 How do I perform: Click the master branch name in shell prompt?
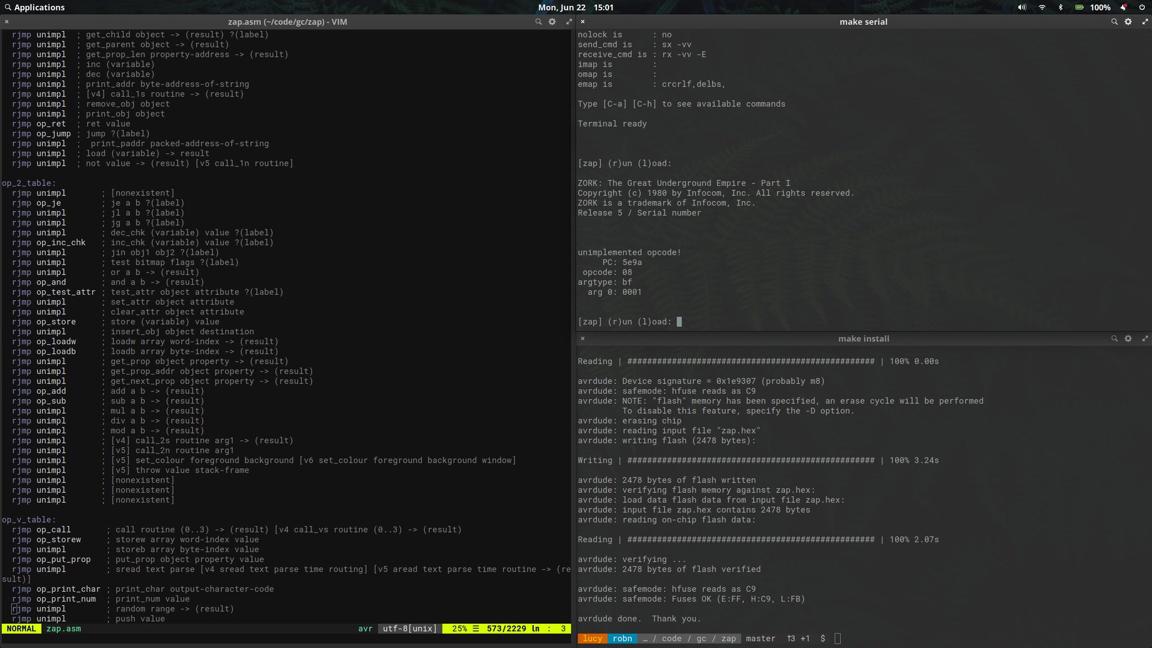tap(760, 638)
